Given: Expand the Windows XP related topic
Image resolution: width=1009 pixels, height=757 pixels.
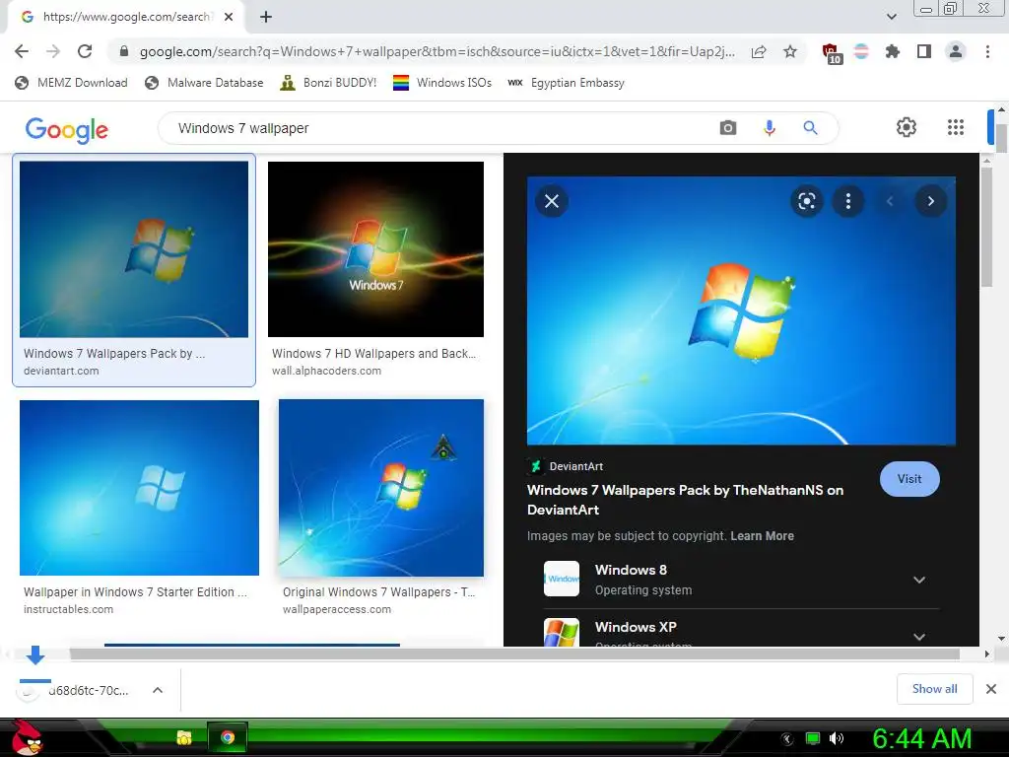Looking at the screenshot, I should click(919, 636).
